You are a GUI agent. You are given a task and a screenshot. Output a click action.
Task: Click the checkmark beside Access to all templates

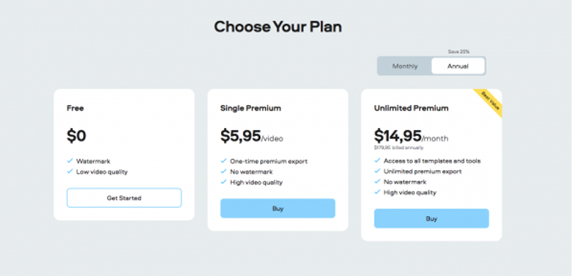tap(378, 161)
